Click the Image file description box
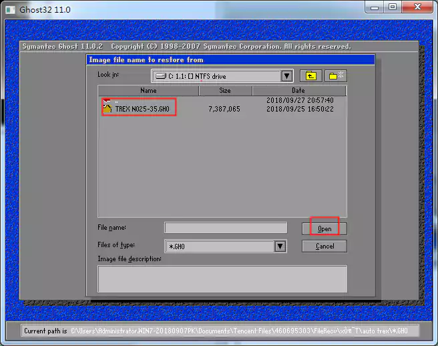 pos(222,279)
